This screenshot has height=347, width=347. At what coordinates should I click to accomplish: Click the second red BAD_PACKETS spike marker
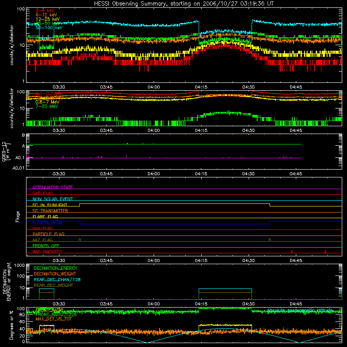coord(325,252)
